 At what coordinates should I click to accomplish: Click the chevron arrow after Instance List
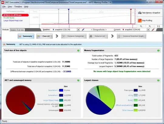click(112, 36)
